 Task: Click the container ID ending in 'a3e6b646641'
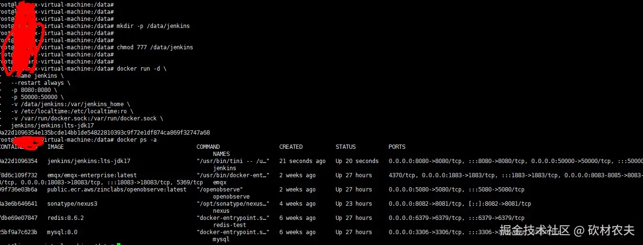coord(19,204)
